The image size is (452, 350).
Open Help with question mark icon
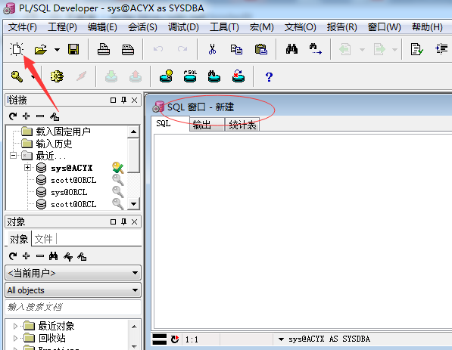pos(269,77)
